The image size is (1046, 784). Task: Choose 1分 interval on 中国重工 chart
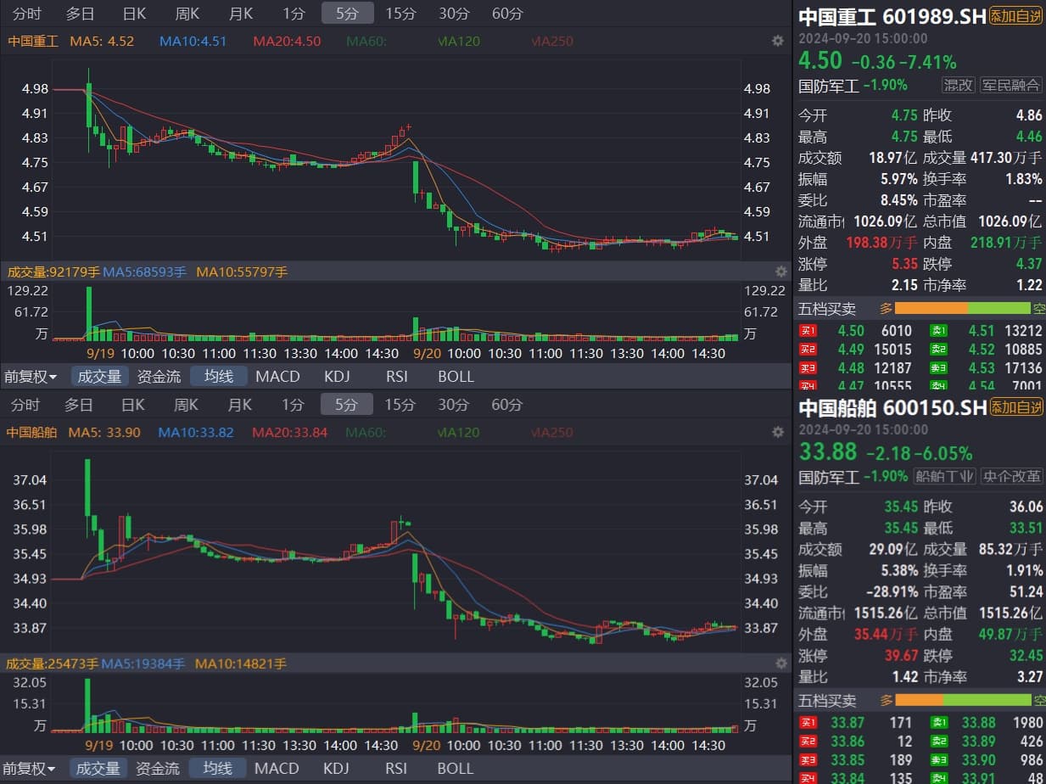point(294,14)
